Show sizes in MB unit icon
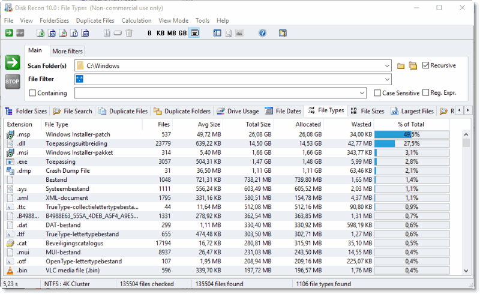Image resolution: width=480 pixels, height=294 pixels. (x=172, y=33)
